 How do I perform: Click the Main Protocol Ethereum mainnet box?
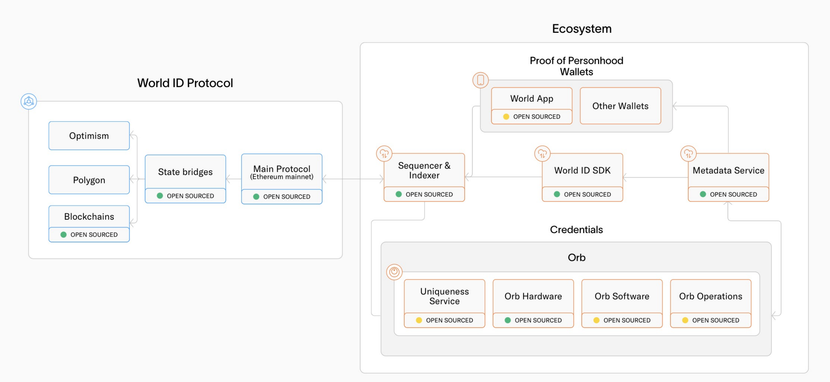pyautogui.click(x=282, y=172)
